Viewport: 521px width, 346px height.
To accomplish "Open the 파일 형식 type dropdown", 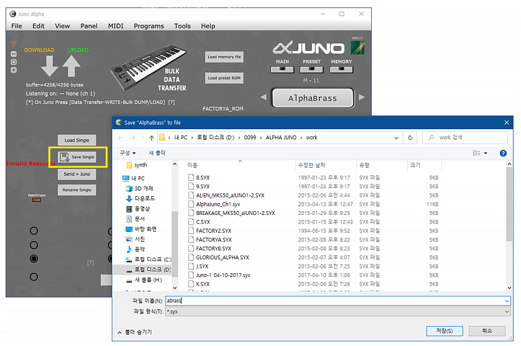I will (507, 311).
